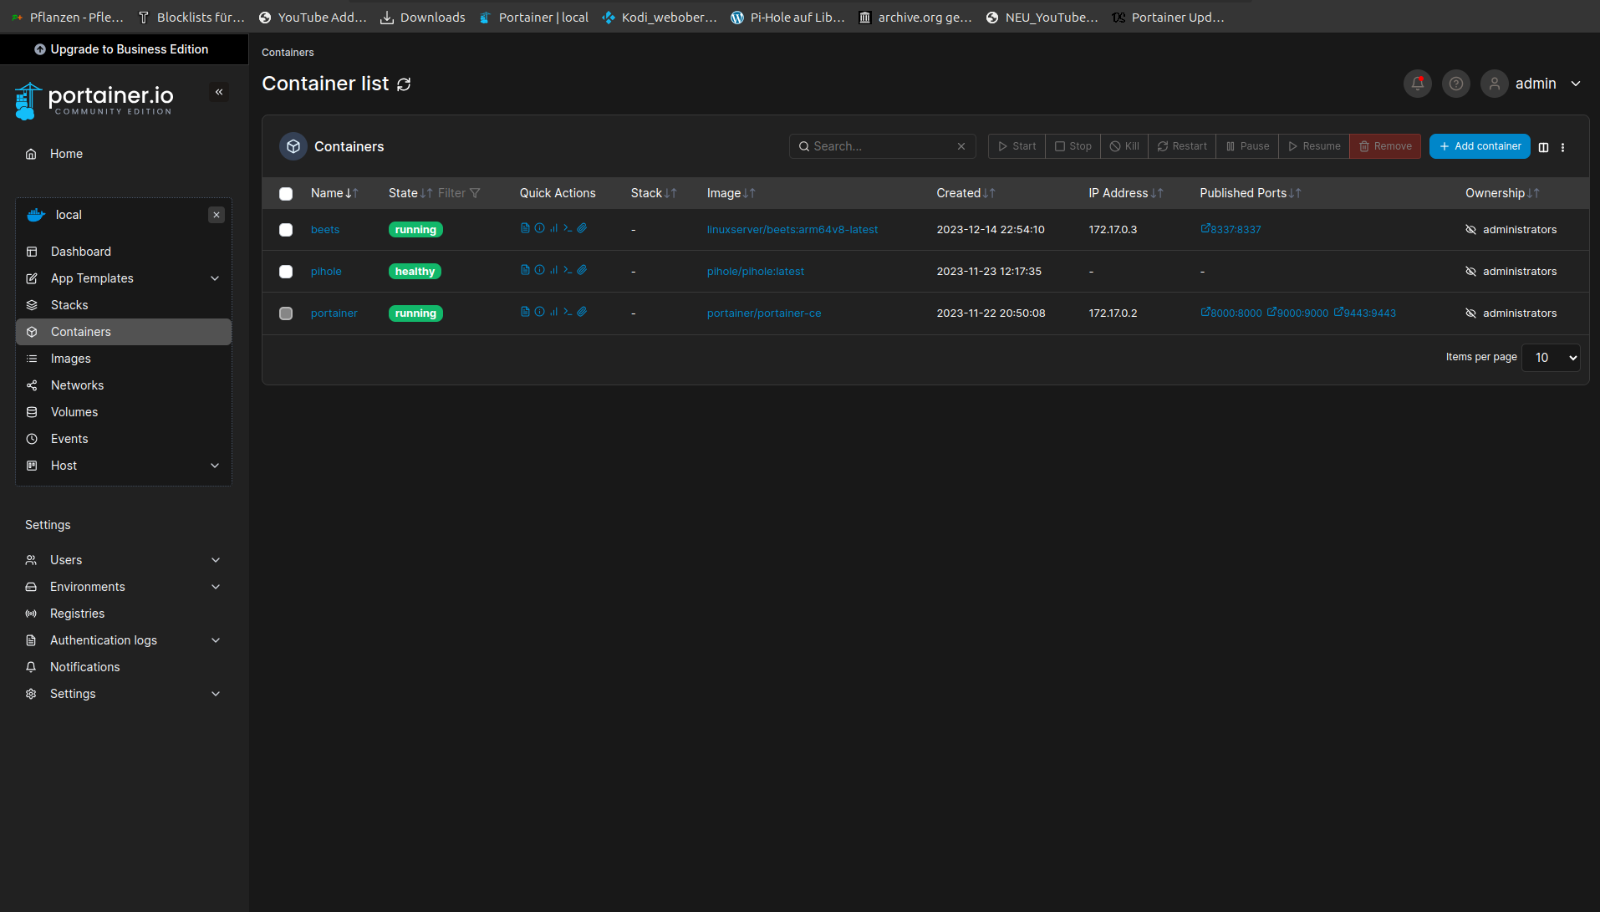Open the notifications bell icon
Screen dimensions: 1600x912
coord(1418,84)
